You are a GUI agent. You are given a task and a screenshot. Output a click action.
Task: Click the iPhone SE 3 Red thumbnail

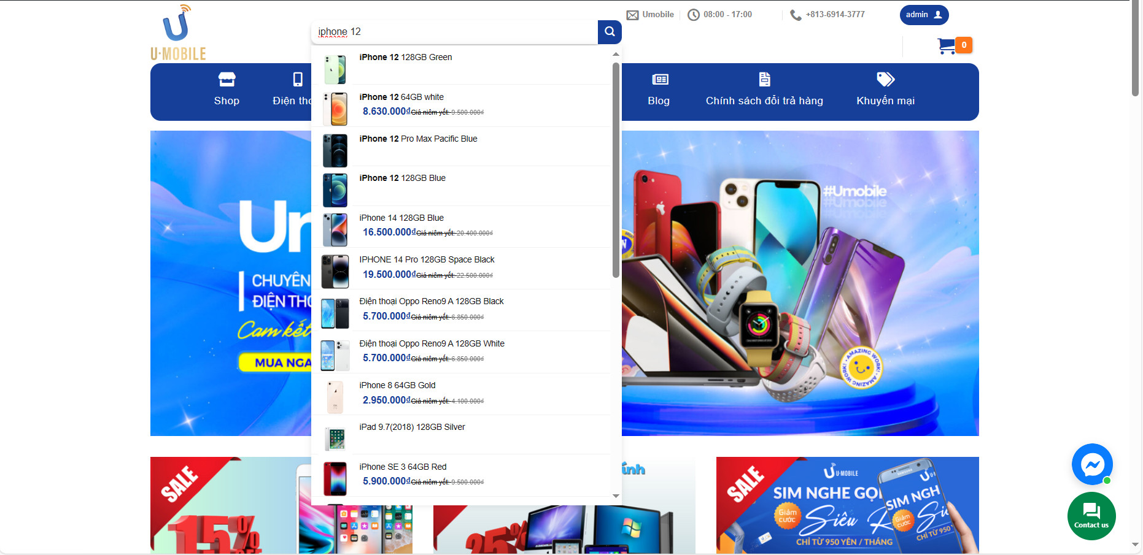point(335,478)
